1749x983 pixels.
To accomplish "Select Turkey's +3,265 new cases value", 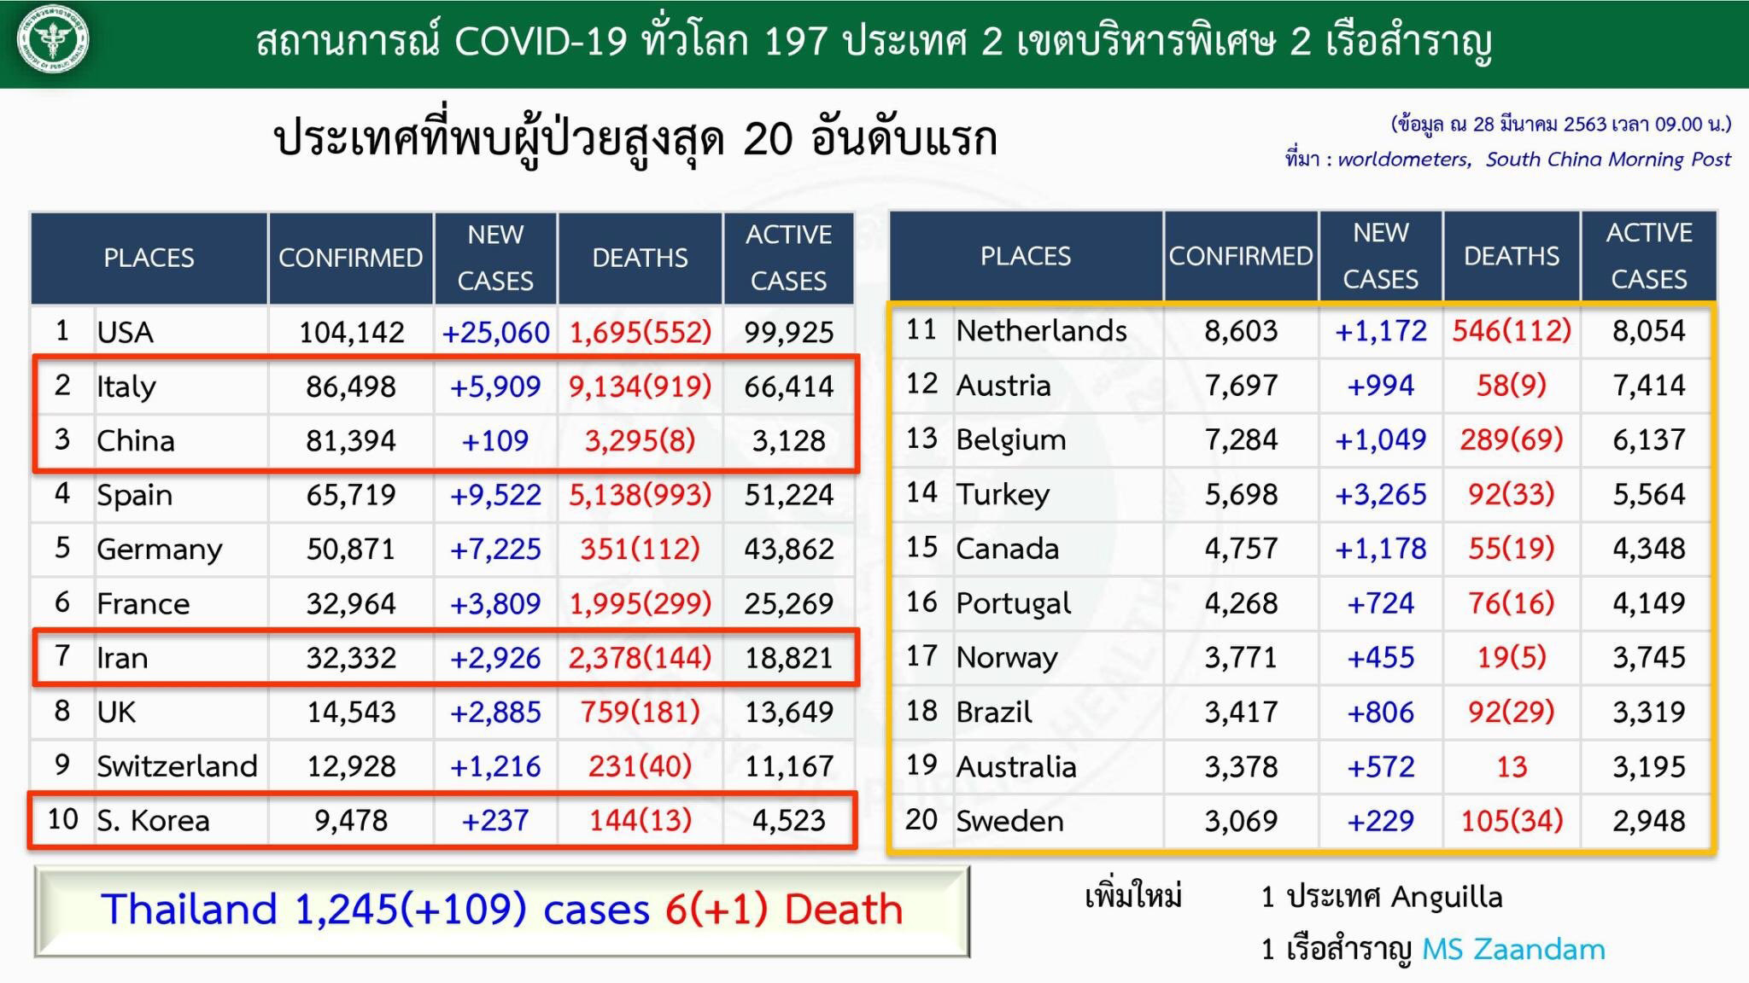I will point(1379,495).
